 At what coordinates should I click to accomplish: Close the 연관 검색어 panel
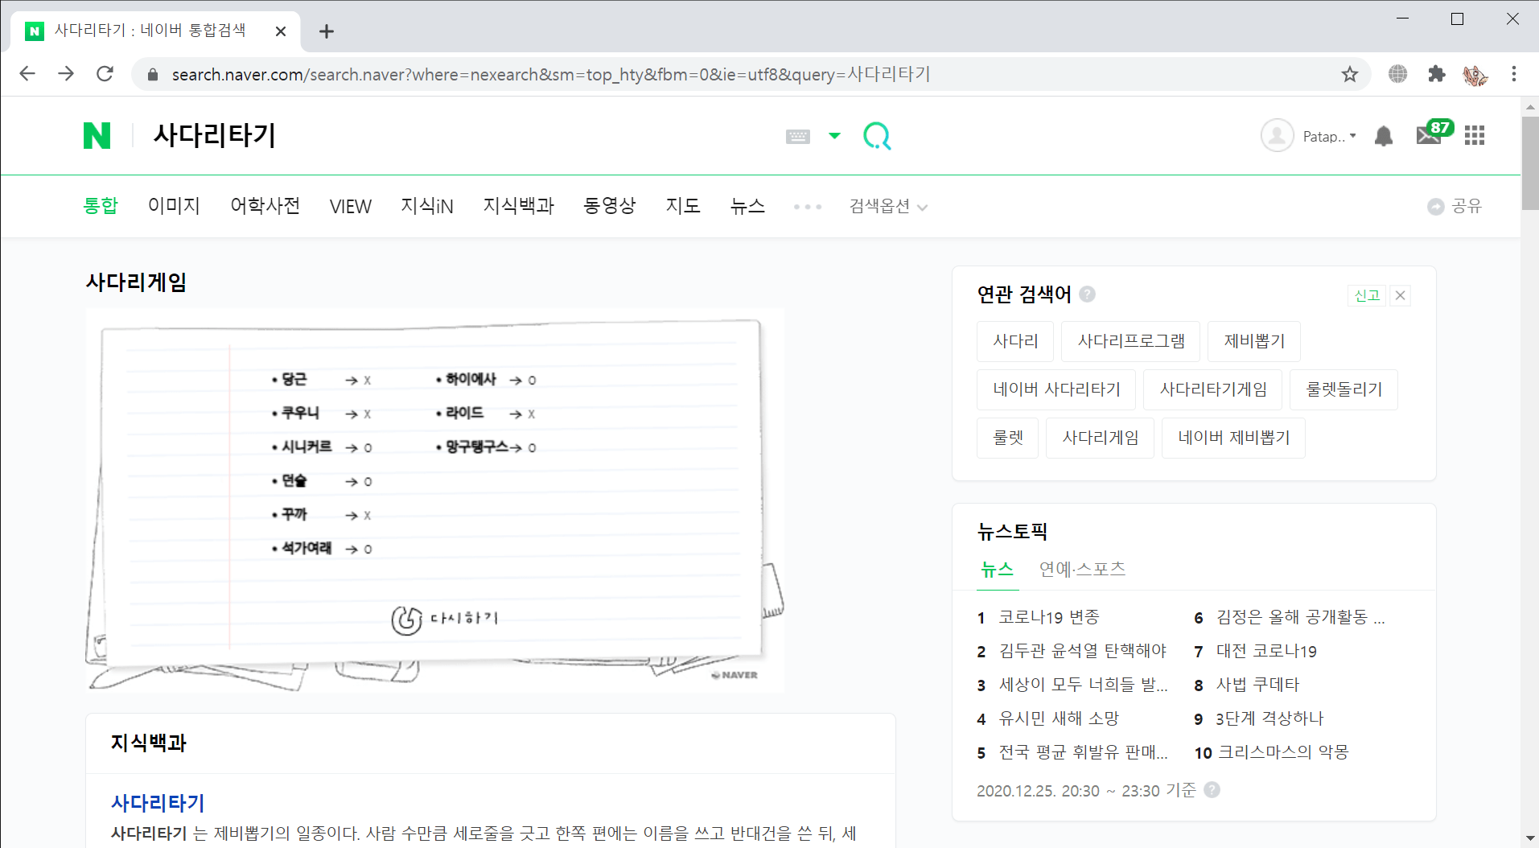(x=1400, y=295)
